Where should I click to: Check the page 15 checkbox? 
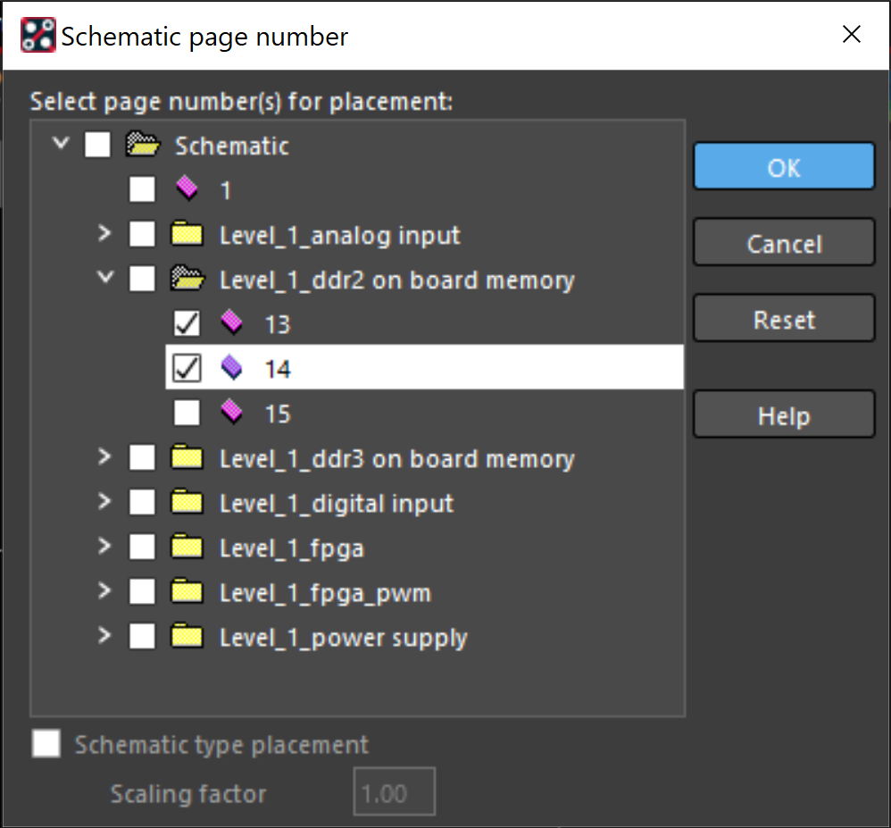(x=187, y=413)
